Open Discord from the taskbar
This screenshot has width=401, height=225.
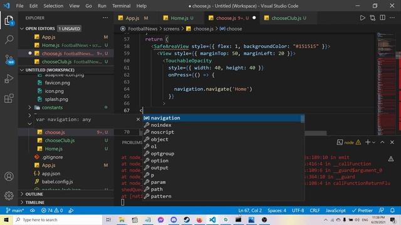coord(174,219)
